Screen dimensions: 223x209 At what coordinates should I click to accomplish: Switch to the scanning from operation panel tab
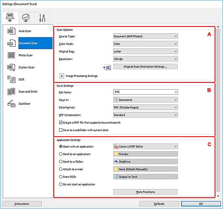pyautogui.click(x=26, y=18)
